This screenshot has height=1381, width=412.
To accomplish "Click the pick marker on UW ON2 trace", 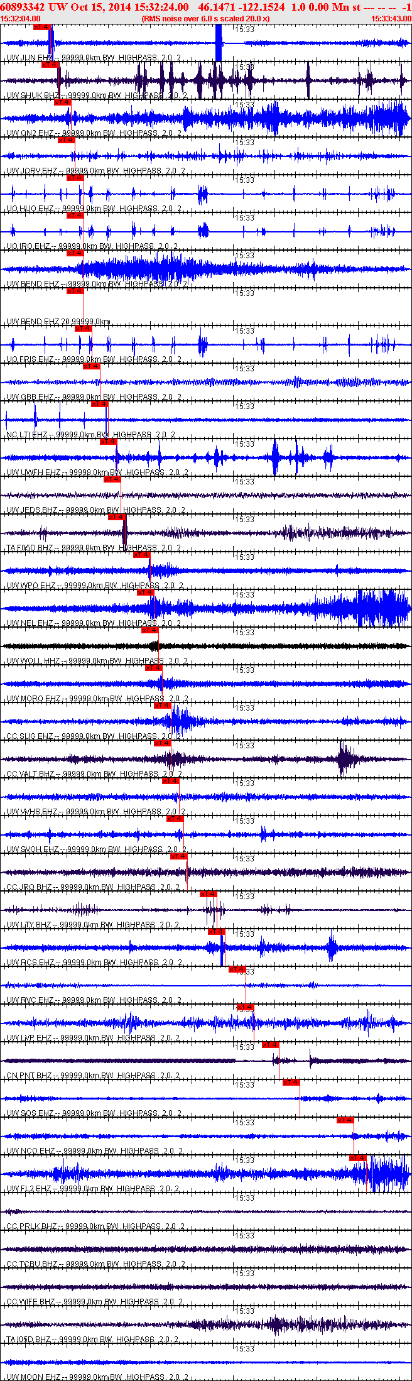I will (63, 102).
